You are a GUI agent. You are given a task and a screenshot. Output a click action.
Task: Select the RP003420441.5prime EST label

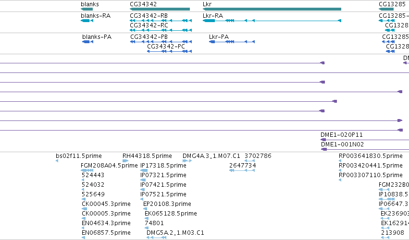[371, 166]
